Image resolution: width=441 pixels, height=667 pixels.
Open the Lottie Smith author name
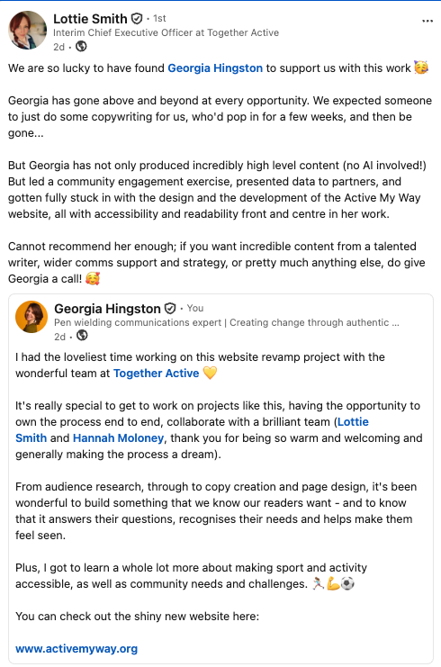click(90, 19)
